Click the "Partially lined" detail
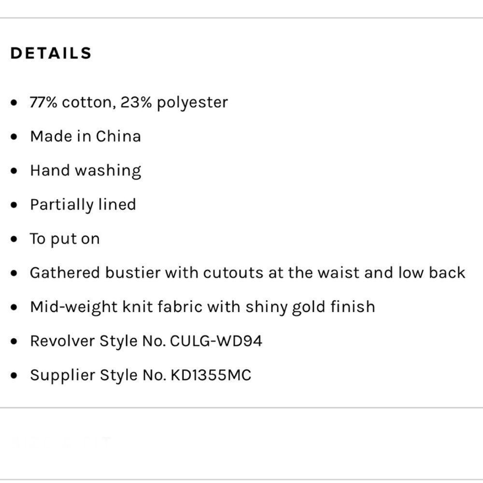The height and width of the screenshot is (483, 483). (83, 205)
